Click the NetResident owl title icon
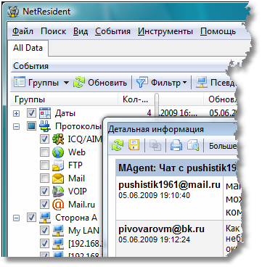262x267 pixels. 13,12
